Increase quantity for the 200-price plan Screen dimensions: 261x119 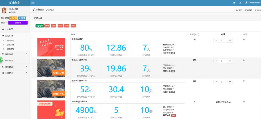[230, 82]
